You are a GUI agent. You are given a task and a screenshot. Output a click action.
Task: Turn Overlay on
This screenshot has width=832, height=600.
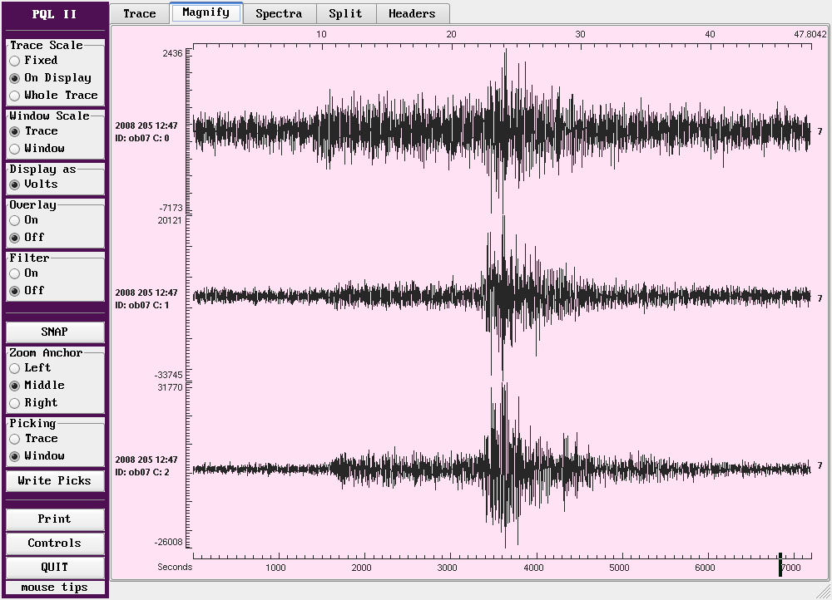[x=15, y=220]
